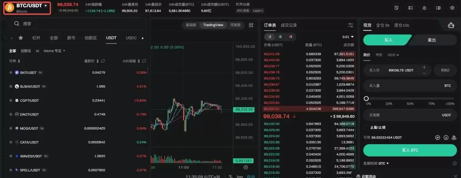Viewport: 461px width, 178px height.
Task: Toggle fullscreen chart view icon
Action: pos(251,25)
